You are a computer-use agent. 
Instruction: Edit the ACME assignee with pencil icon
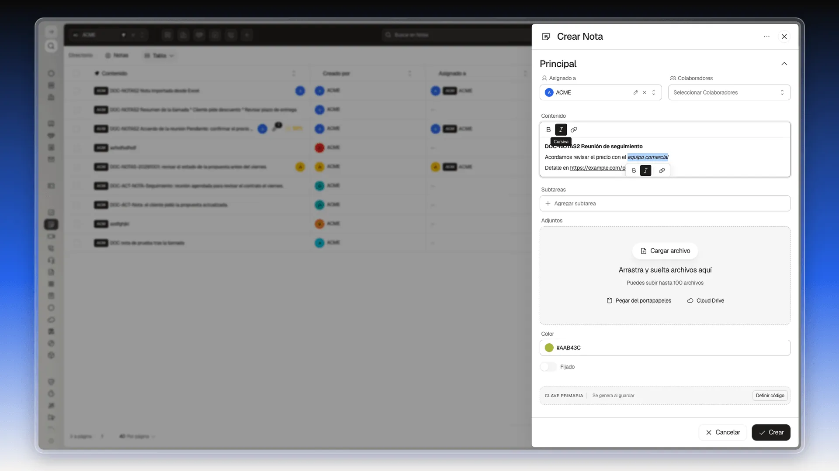point(636,92)
